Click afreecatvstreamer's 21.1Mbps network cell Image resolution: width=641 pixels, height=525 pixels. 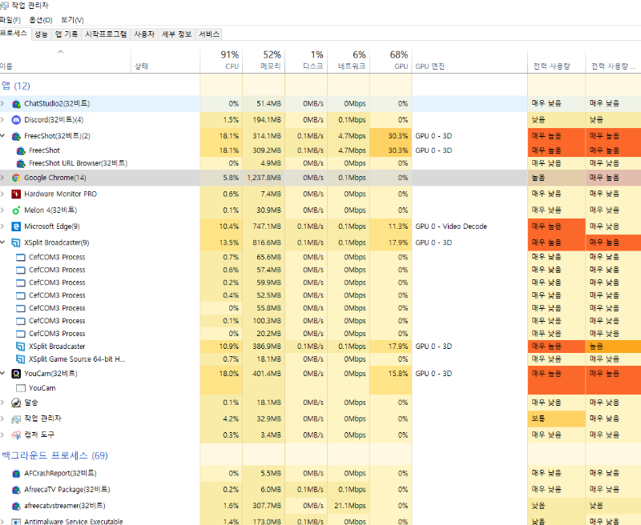point(349,506)
